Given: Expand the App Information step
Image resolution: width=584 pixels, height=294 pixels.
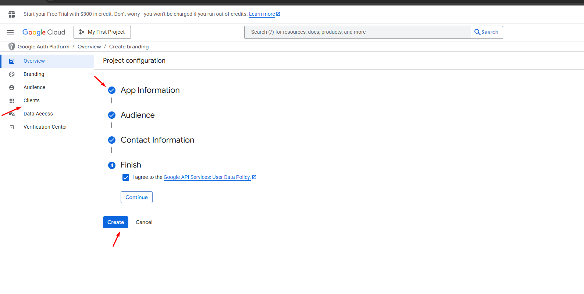Looking at the screenshot, I should click(x=150, y=90).
